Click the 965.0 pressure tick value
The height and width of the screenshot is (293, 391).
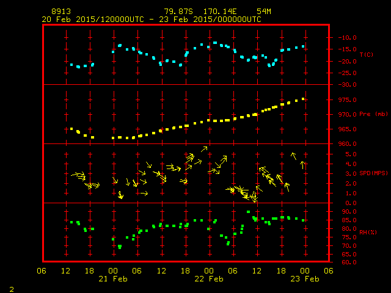(x=347, y=129)
